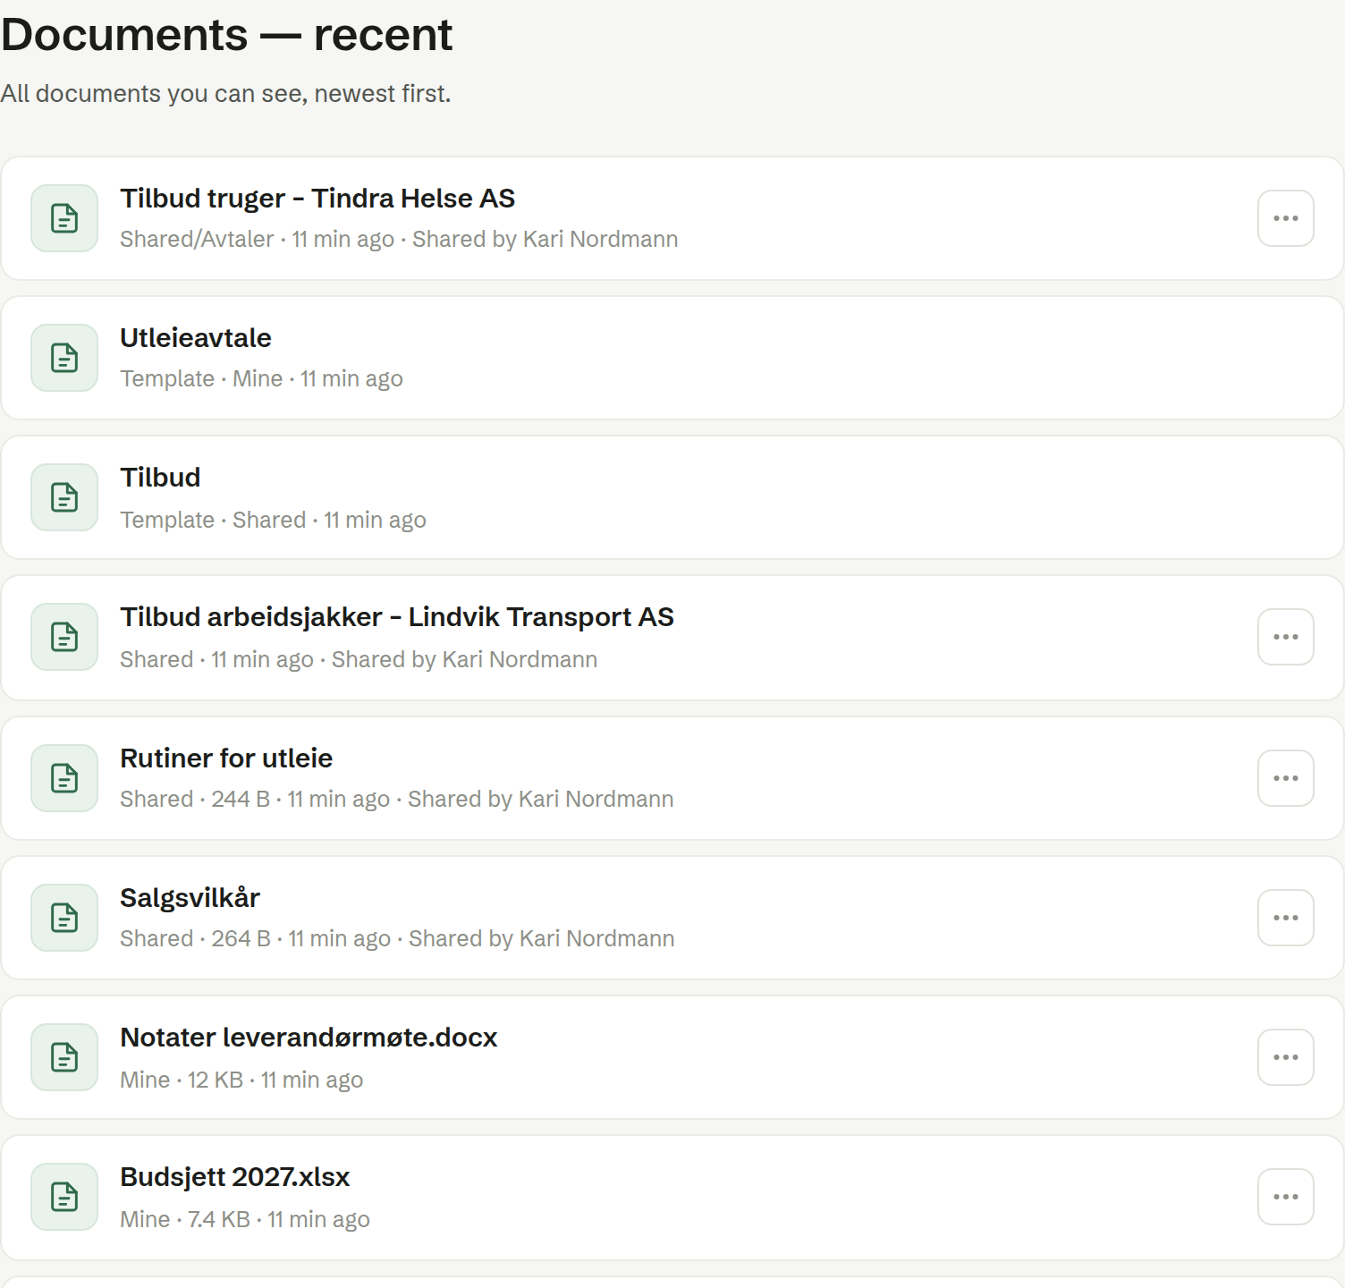This screenshot has width=1345, height=1288.
Task: Click the 'All documents you can see, newest first.' subtitle
Action: click(225, 94)
